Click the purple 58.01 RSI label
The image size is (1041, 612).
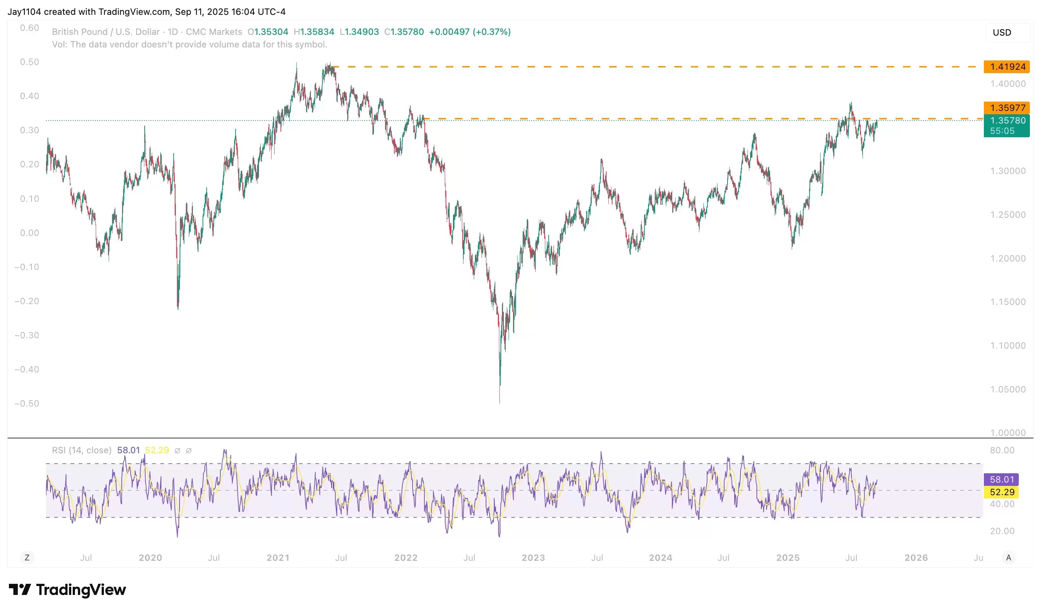pos(1001,480)
